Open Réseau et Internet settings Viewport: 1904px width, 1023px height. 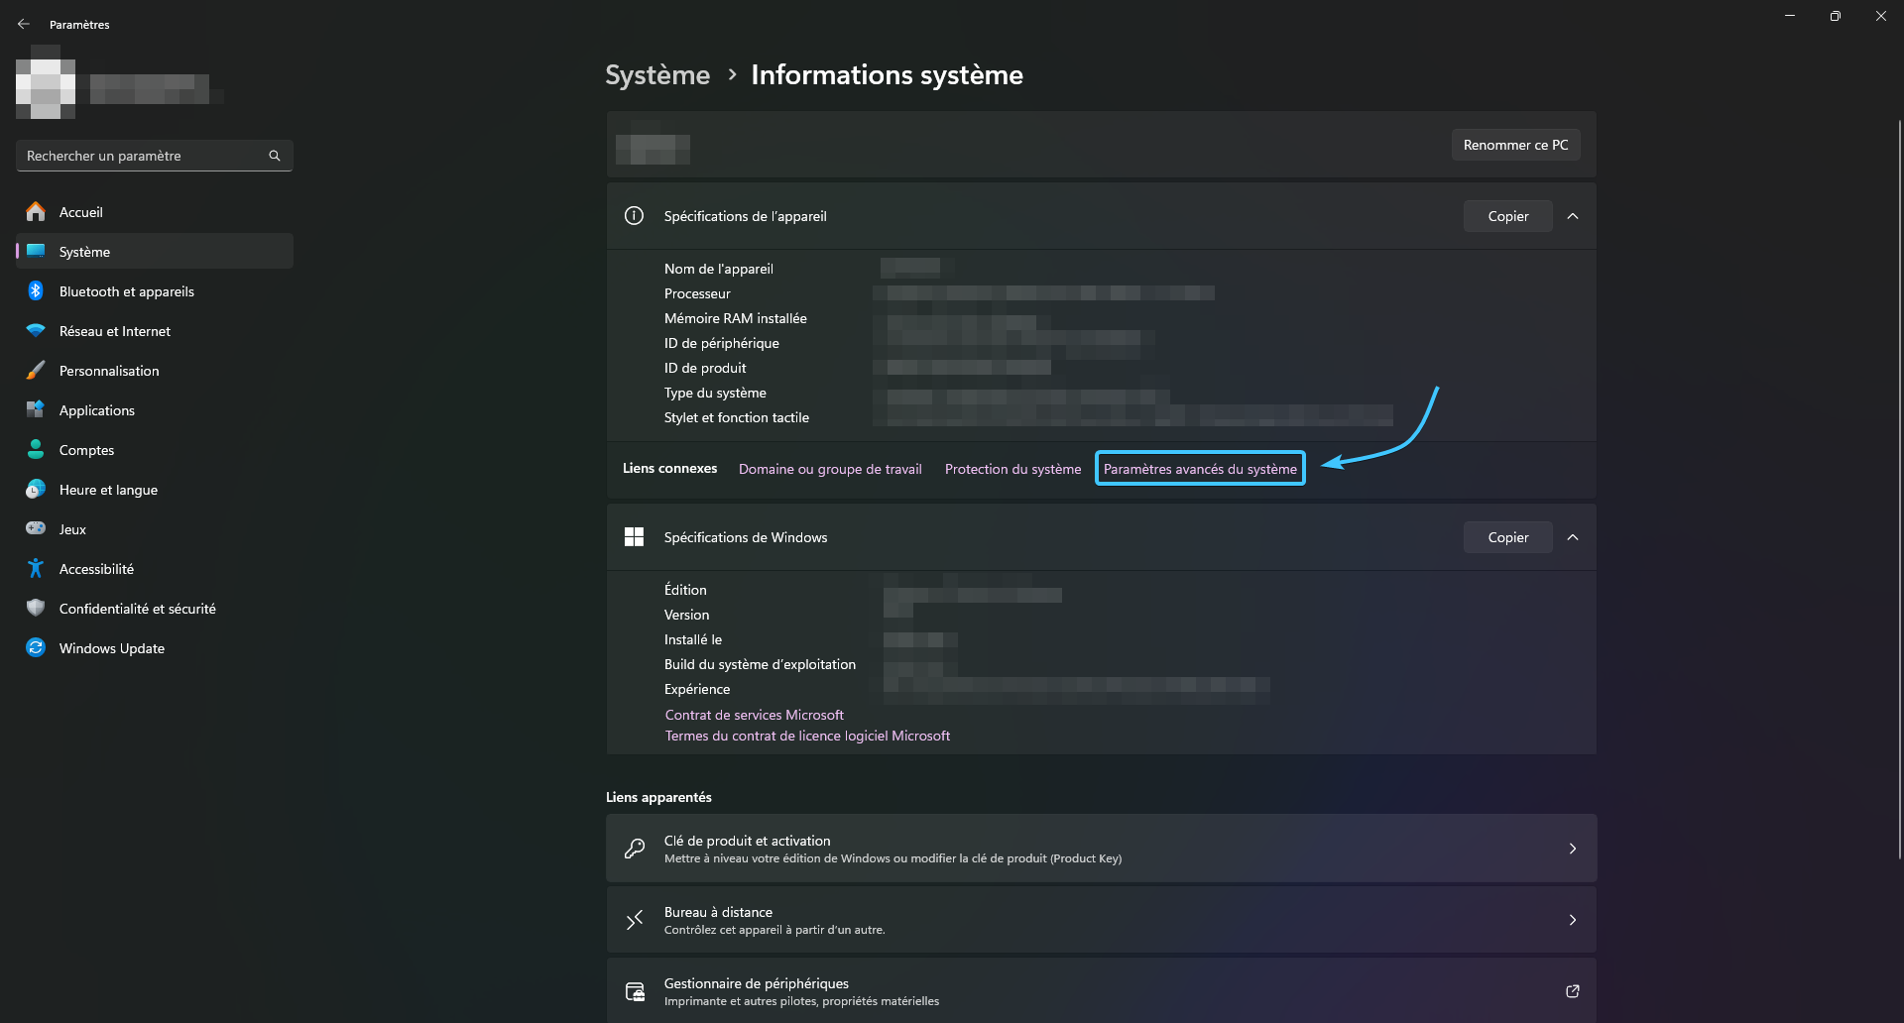tap(155, 330)
